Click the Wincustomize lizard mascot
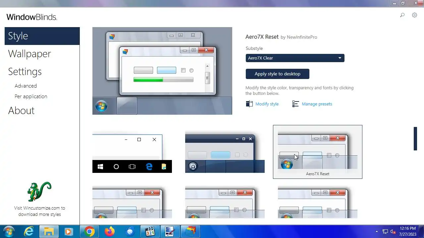424x238 pixels. coord(39,191)
